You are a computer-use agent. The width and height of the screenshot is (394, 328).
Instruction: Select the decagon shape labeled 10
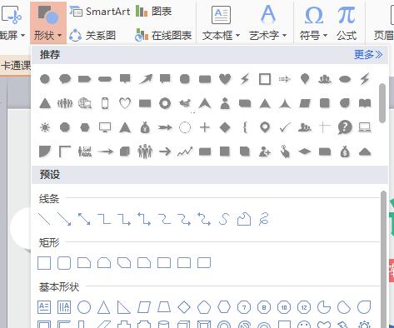point(284,307)
